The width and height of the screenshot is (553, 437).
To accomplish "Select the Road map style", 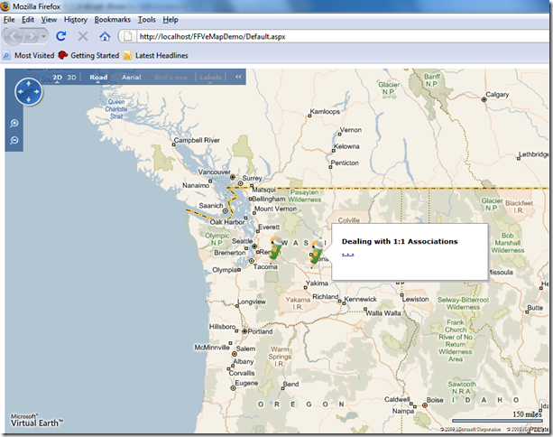I will tap(98, 78).
